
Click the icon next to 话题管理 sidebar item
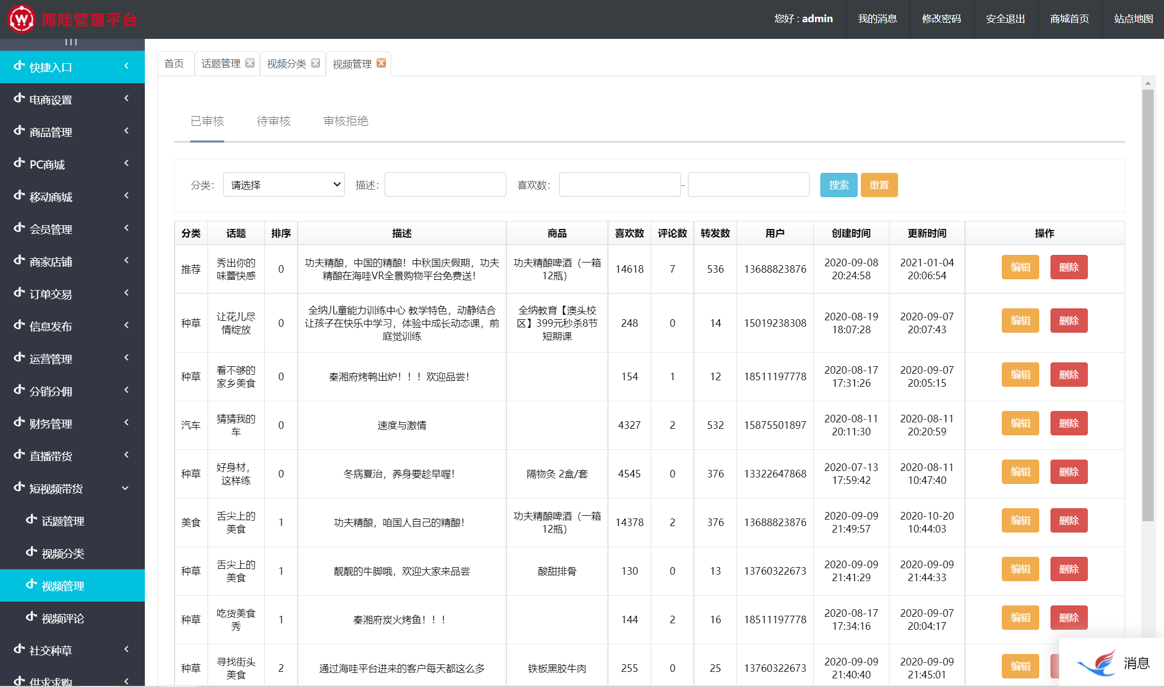click(x=32, y=520)
